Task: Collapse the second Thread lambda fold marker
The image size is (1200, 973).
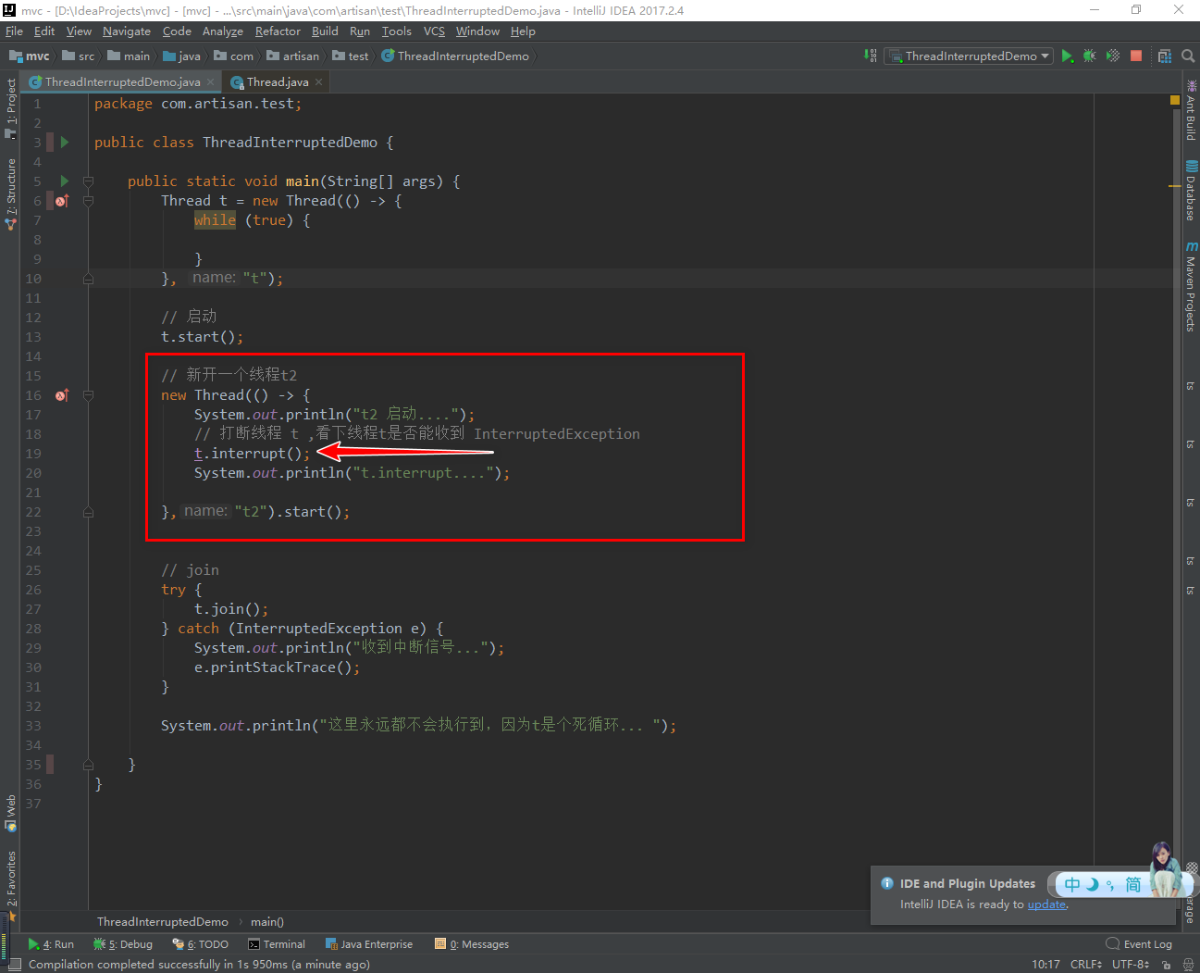Action: [x=88, y=395]
